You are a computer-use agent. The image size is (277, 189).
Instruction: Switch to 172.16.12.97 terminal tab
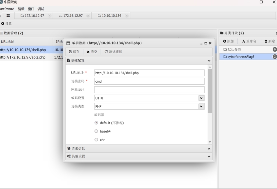click(x=71, y=16)
